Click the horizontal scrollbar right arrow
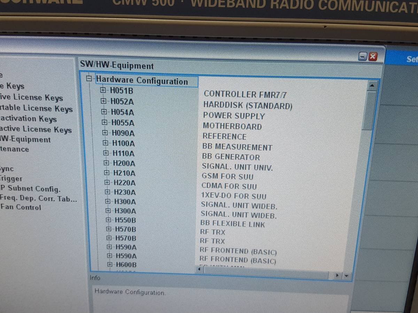 pos(338,275)
